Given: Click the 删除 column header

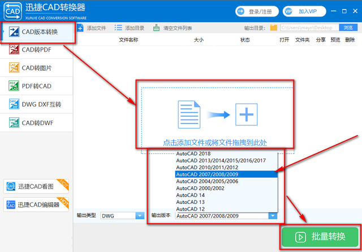Looking at the screenshot, I should point(350,40).
